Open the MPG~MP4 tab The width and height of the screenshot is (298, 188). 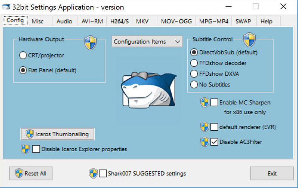click(x=213, y=21)
